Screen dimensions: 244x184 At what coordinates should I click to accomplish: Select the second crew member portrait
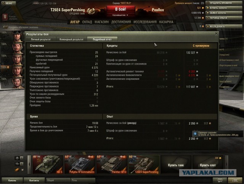[17, 48]
